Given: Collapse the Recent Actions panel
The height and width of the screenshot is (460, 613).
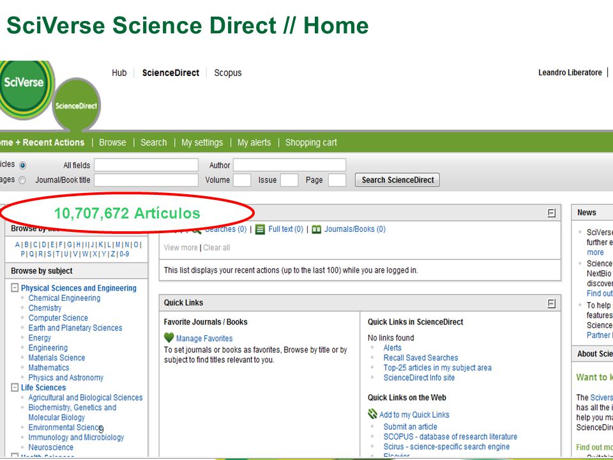Looking at the screenshot, I should point(551,213).
